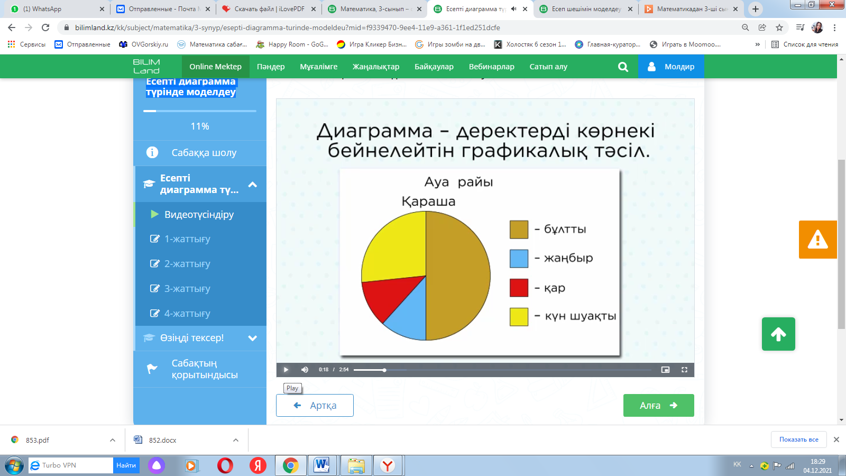846x476 pixels.
Task: Open the Мұғалімге menu
Action: pyautogui.click(x=319, y=67)
